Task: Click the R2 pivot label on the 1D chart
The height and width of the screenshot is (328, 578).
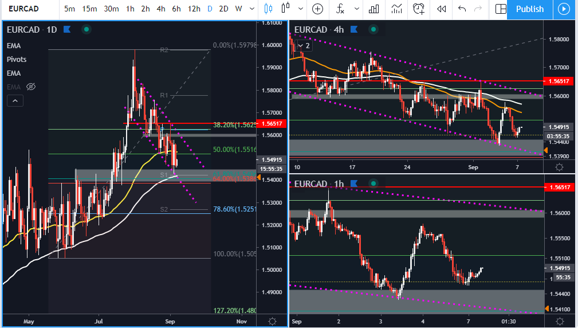Action: tap(164, 50)
